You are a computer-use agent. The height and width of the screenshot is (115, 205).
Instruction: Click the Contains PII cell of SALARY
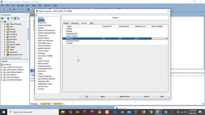coord(110,38)
